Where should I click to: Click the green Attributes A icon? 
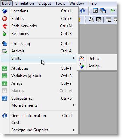5,68
